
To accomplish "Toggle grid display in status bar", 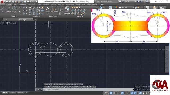I will pos(111,93).
